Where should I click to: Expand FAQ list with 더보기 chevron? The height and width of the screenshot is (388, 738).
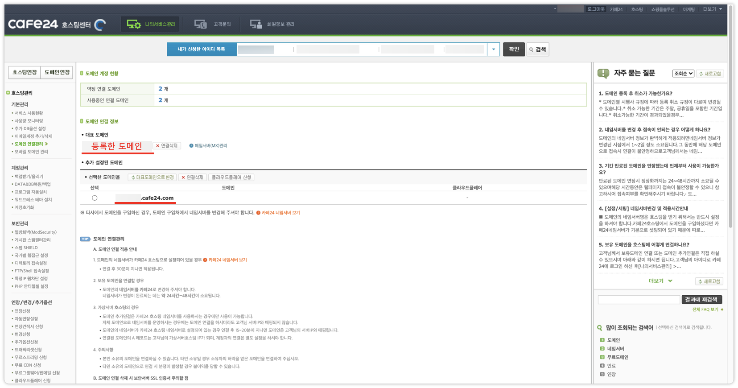click(660, 281)
